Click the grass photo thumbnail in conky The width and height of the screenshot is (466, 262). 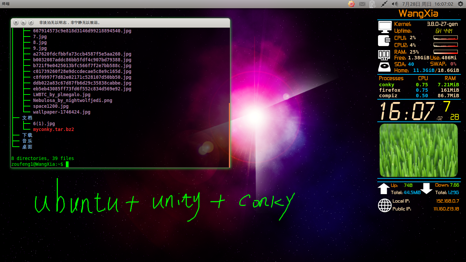click(x=419, y=150)
